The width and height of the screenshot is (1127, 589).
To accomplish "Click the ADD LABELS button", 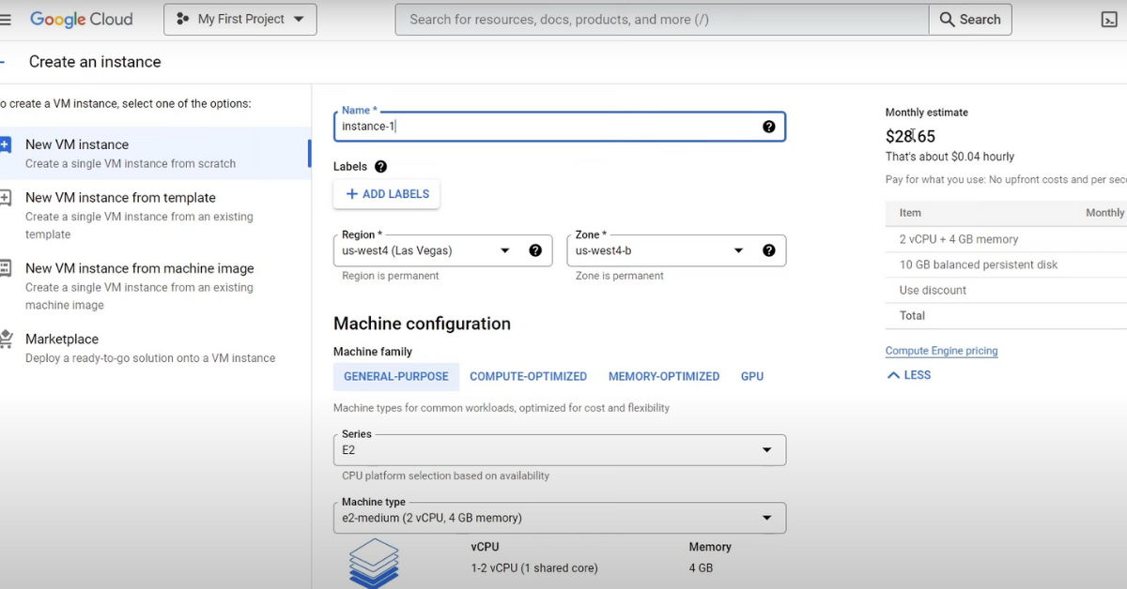I will (x=387, y=194).
